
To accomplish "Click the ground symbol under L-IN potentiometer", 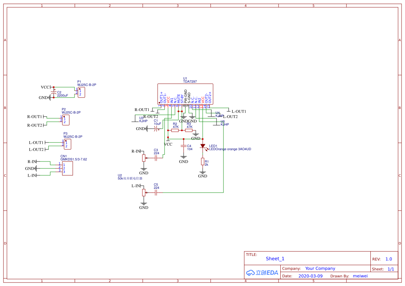I will click(144, 204).
